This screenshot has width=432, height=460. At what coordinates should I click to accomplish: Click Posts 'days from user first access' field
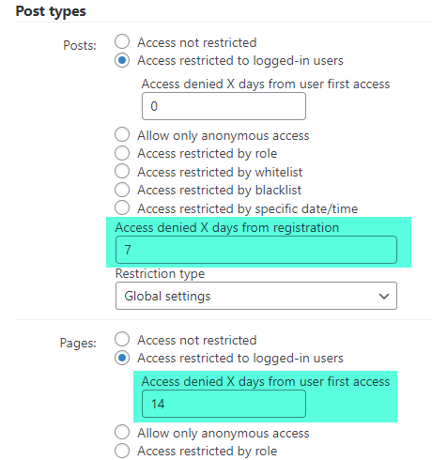tap(224, 106)
